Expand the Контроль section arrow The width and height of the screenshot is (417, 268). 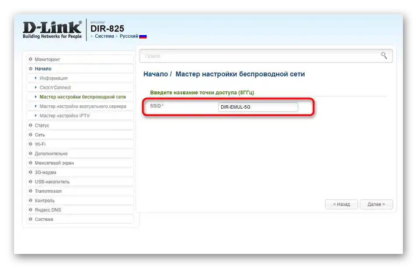click(31, 200)
